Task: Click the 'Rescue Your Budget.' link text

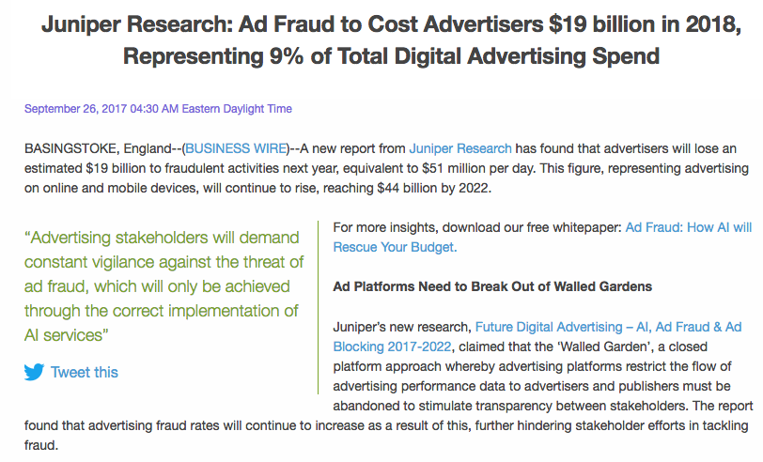Action: coord(395,247)
